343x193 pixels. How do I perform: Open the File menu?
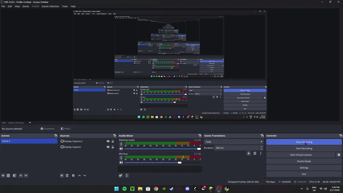click(3, 6)
